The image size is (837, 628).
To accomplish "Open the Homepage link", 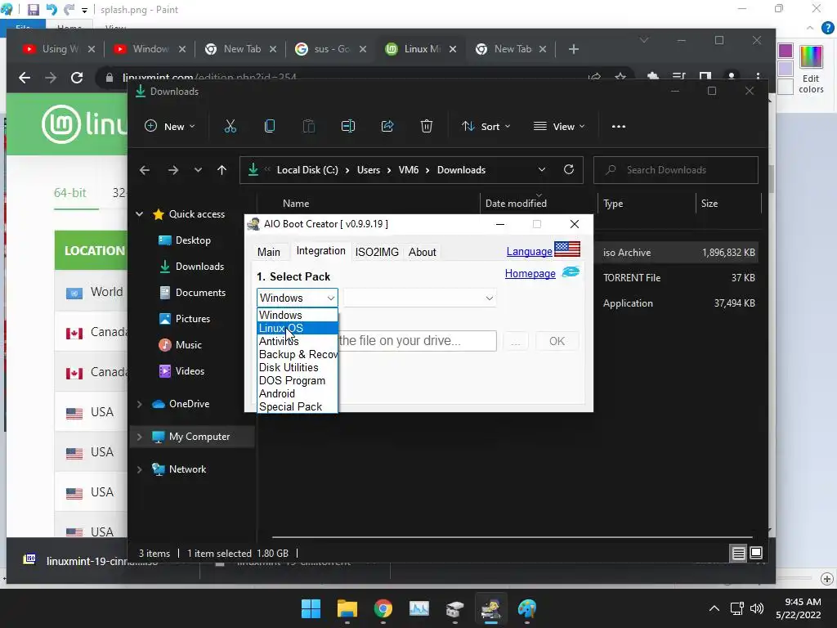I will [530, 273].
